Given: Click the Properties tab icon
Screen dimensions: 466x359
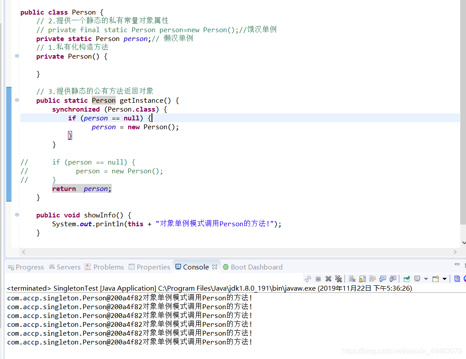Looking at the screenshot, I should click(x=132, y=267).
